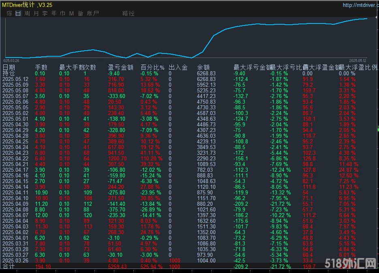Click the -141.40 loss cell
This screenshot has height=273, width=379.
tap(116, 204)
